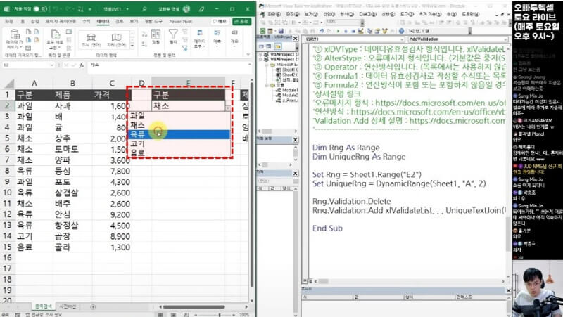The height and width of the screenshot is (317, 563).
Task: Click the Save icon in VBA toolbar
Action: point(281,32)
